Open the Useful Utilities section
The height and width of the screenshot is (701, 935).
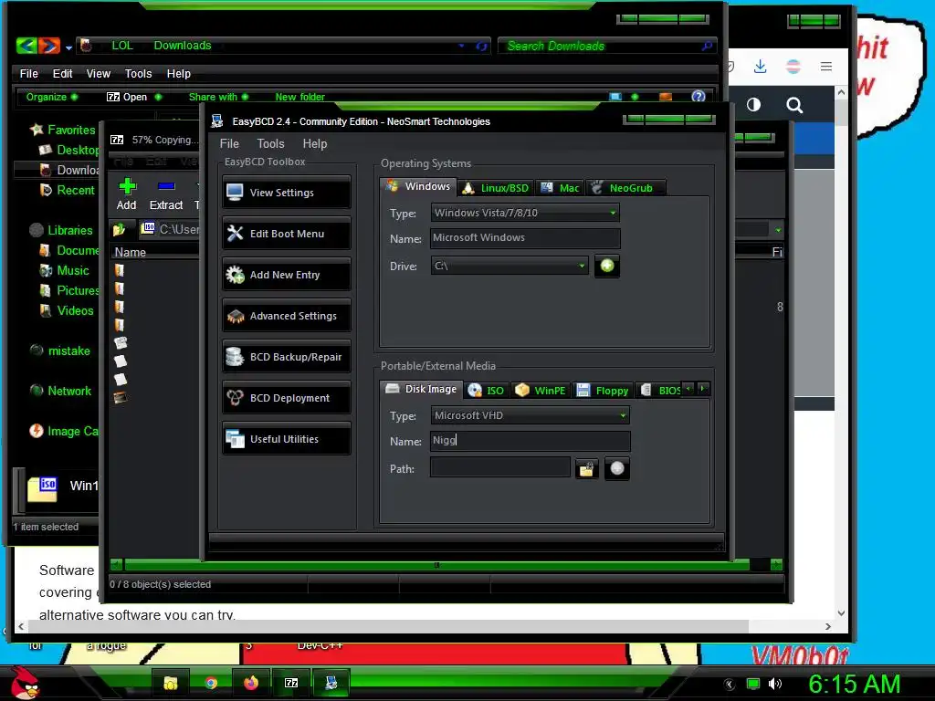286,439
